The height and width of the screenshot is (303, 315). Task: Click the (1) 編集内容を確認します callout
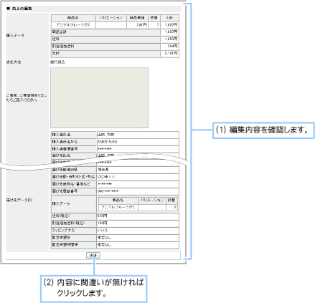click(x=263, y=130)
